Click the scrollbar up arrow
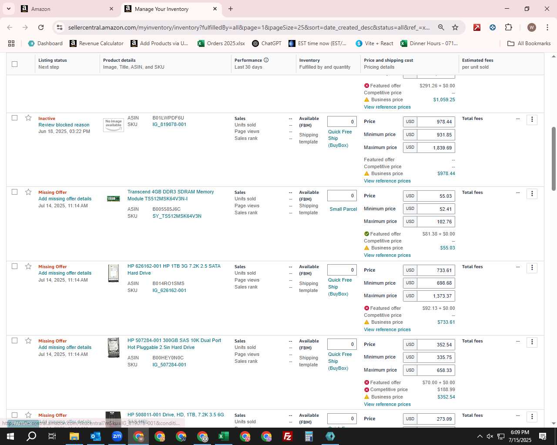Viewport: 557px width, 445px height. pos(554,56)
